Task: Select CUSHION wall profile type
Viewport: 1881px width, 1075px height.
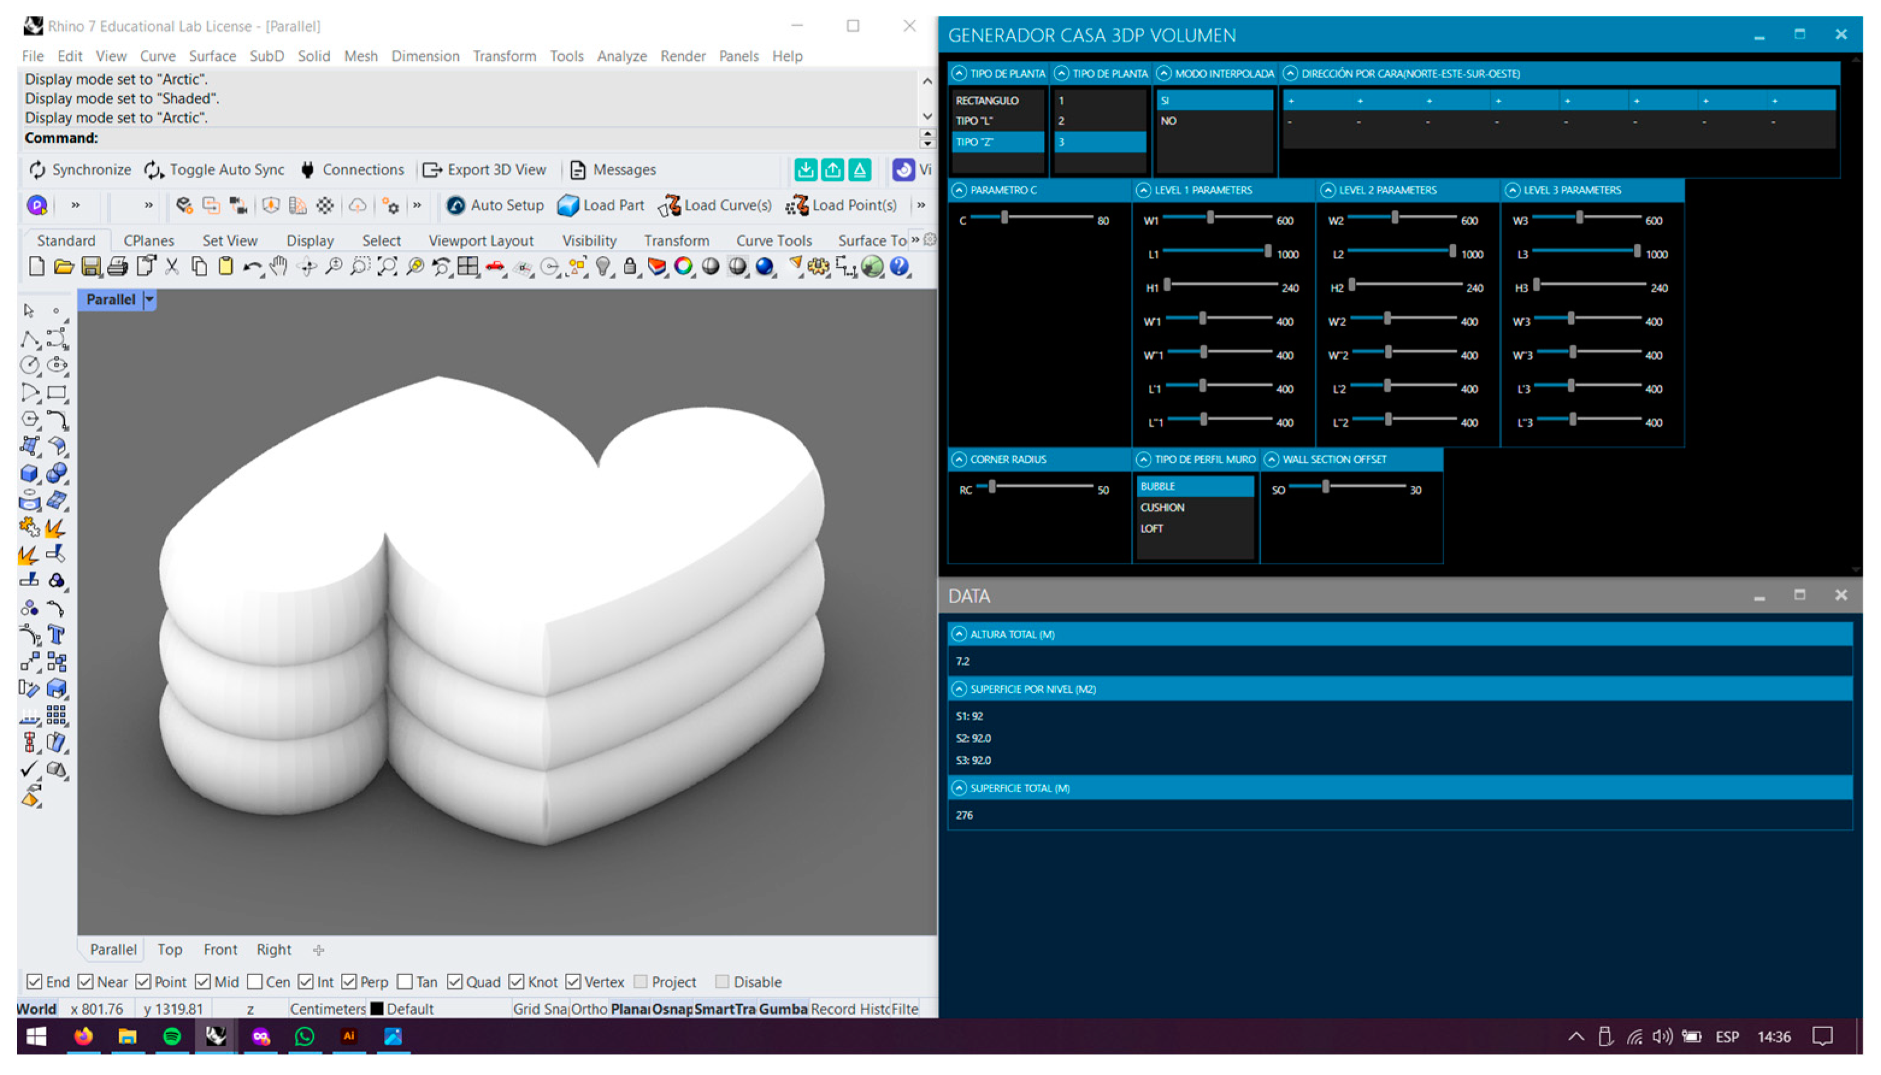Action: [x=1163, y=508]
